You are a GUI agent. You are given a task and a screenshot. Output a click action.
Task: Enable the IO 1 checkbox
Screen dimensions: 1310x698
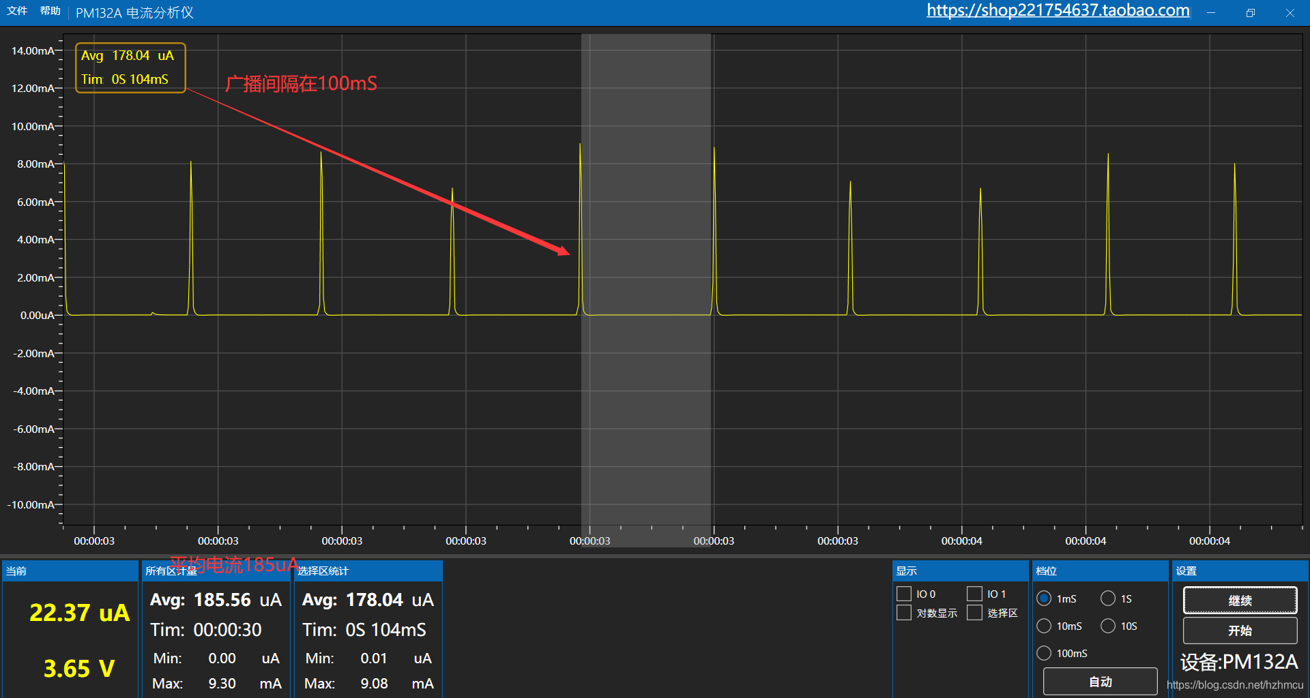[974, 594]
